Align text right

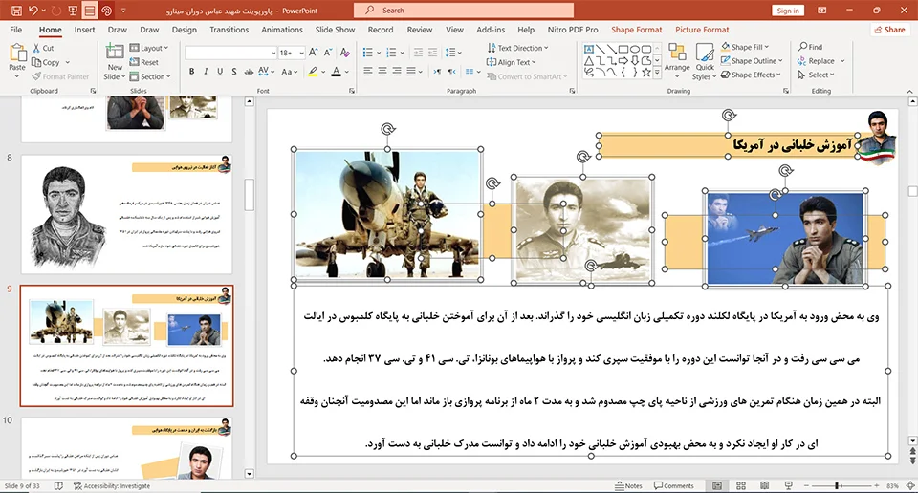(x=397, y=72)
